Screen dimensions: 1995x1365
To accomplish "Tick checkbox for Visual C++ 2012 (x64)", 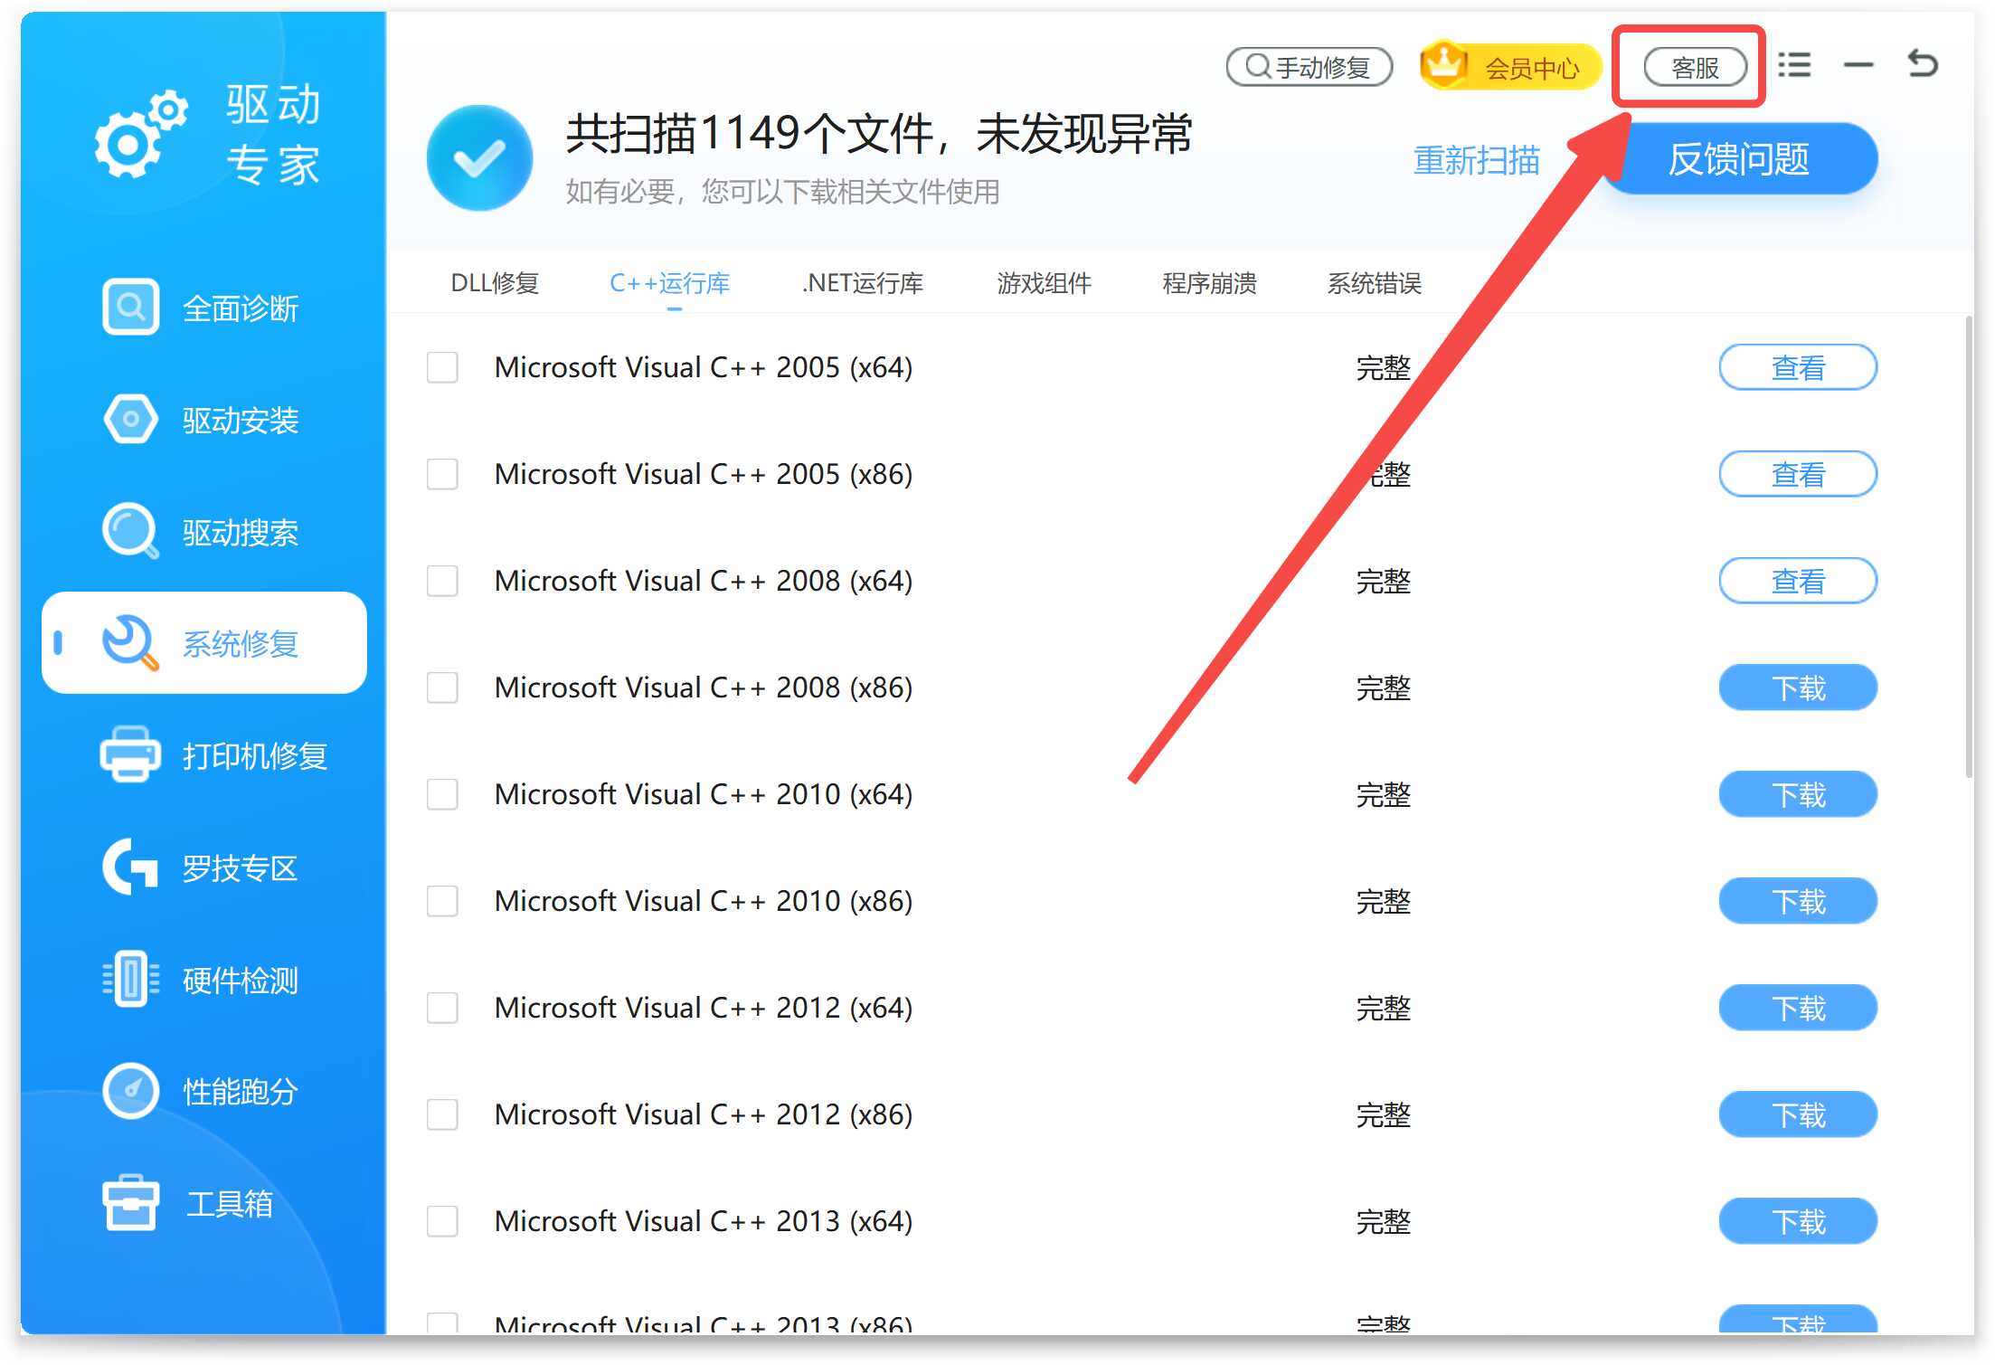I will tap(442, 1008).
